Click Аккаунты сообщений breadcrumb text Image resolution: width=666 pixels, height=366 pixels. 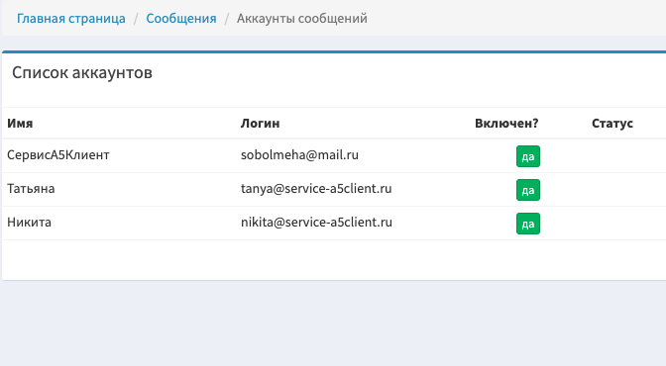(x=302, y=19)
